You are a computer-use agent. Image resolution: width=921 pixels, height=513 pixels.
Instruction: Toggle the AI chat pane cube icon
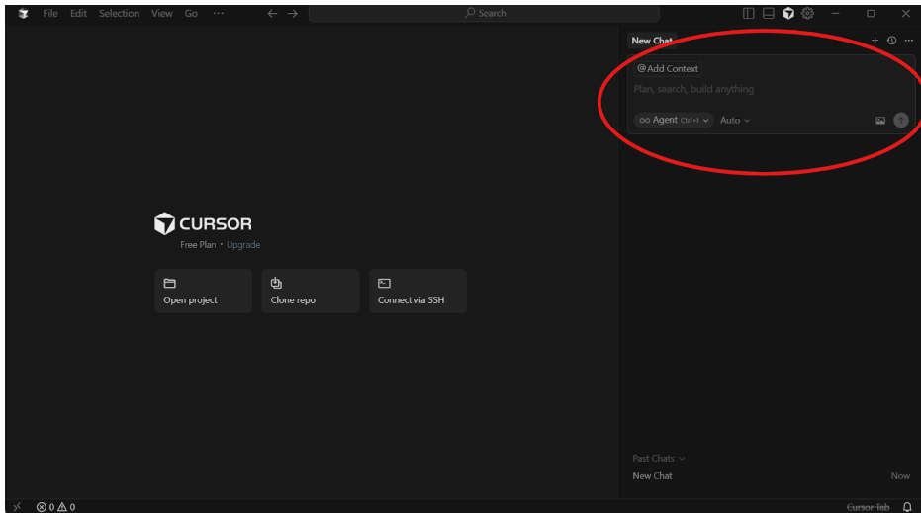788,13
